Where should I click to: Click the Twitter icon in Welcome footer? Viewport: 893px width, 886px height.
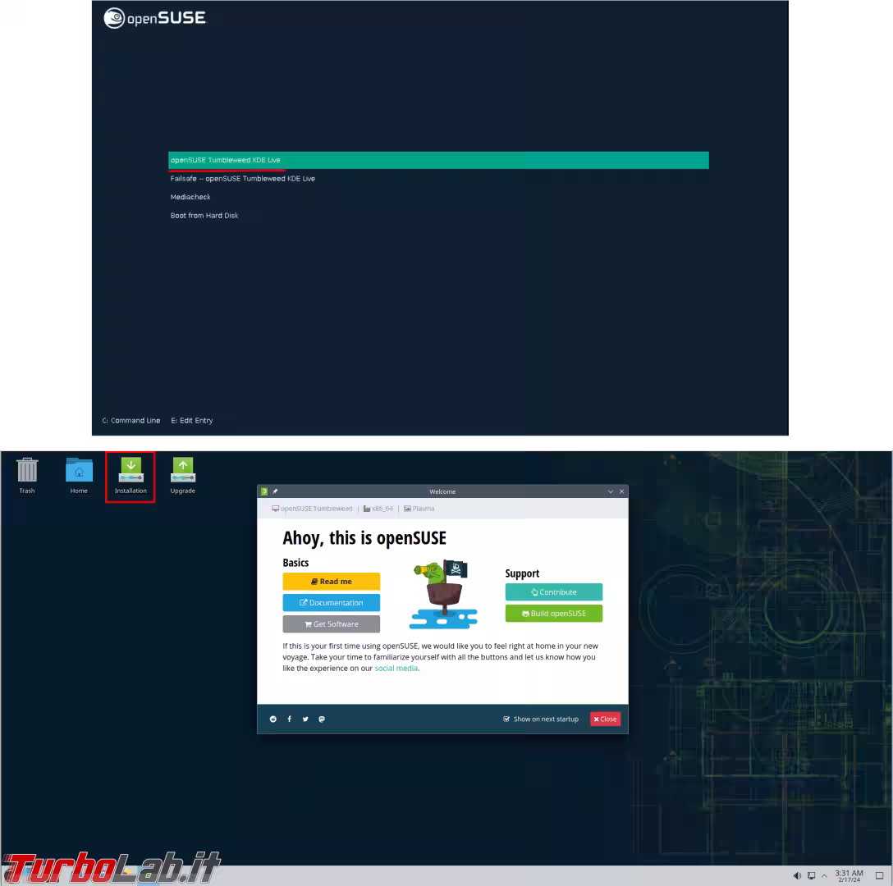(x=305, y=719)
